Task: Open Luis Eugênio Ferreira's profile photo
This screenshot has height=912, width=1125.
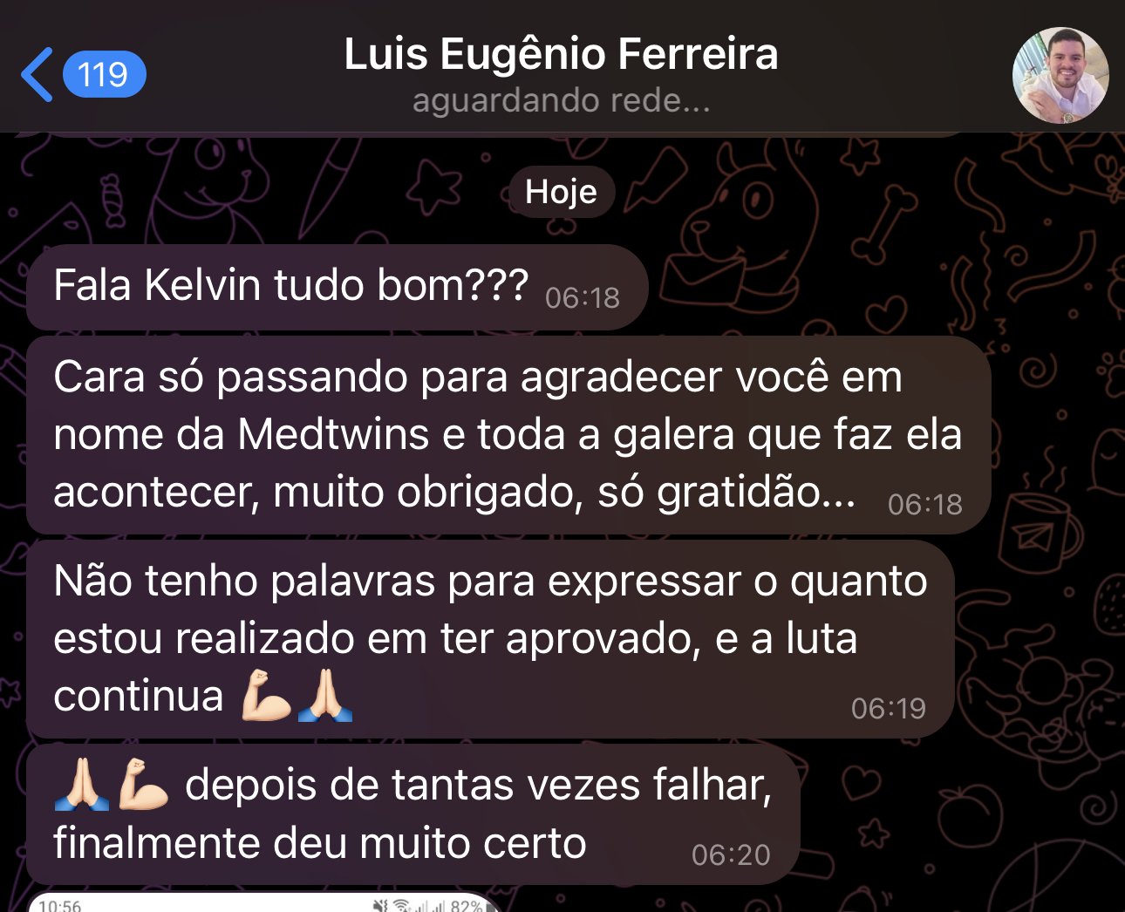Action: point(1060,75)
